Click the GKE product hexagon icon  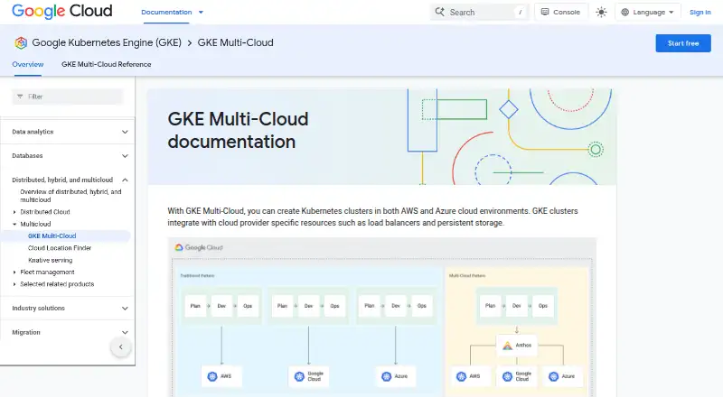tap(21, 42)
